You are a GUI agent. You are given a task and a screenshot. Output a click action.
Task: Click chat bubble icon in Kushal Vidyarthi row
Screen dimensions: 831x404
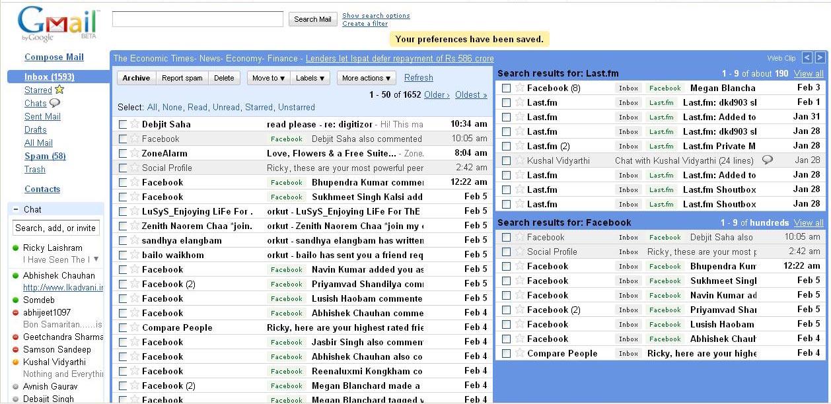[x=768, y=160]
